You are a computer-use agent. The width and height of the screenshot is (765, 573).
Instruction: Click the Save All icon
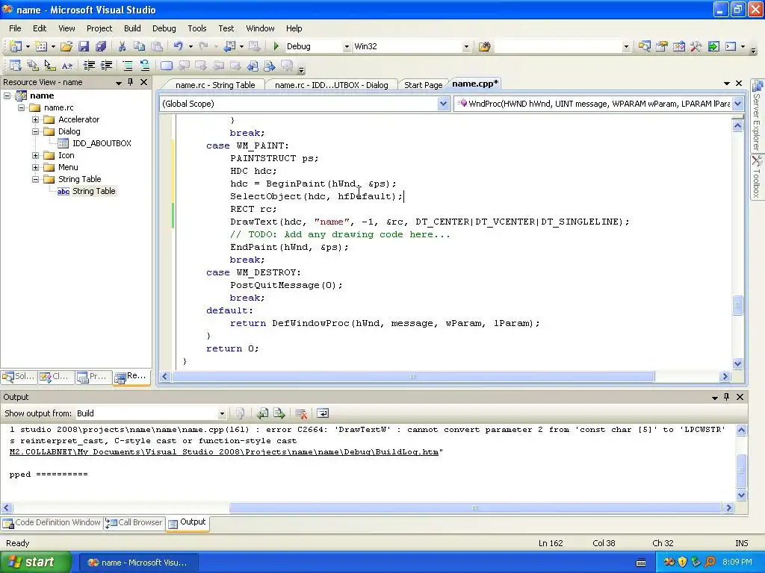(101, 46)
